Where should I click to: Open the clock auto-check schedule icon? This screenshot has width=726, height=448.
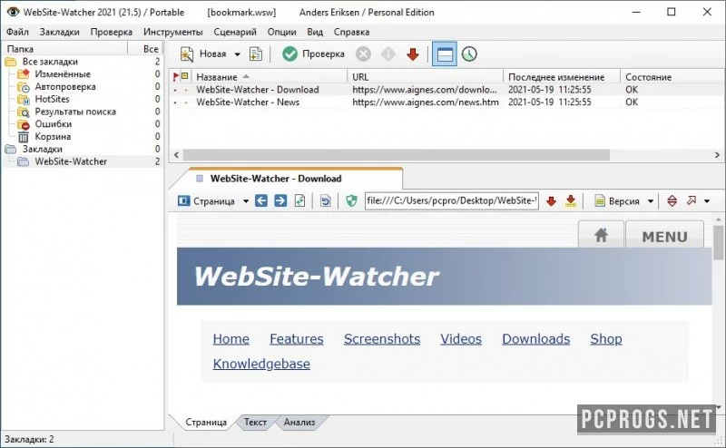469,54
